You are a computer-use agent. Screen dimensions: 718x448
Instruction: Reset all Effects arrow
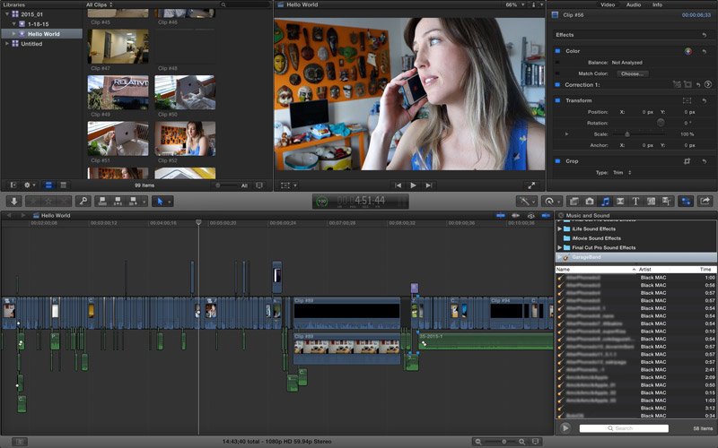[x=705, y=35]
